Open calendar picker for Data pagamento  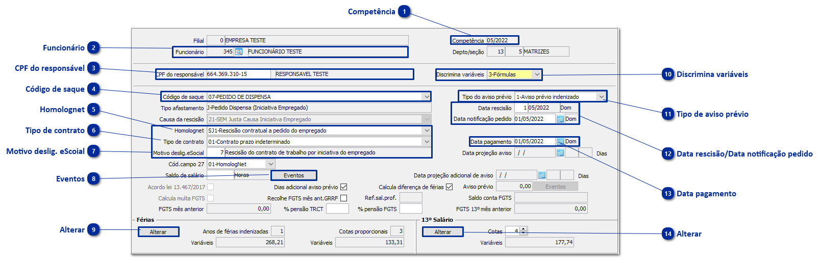click(x=560, y=141)
